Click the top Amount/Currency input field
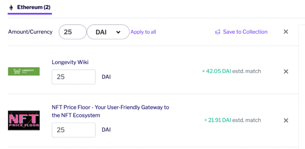305x149 pixels. point(73,32)
